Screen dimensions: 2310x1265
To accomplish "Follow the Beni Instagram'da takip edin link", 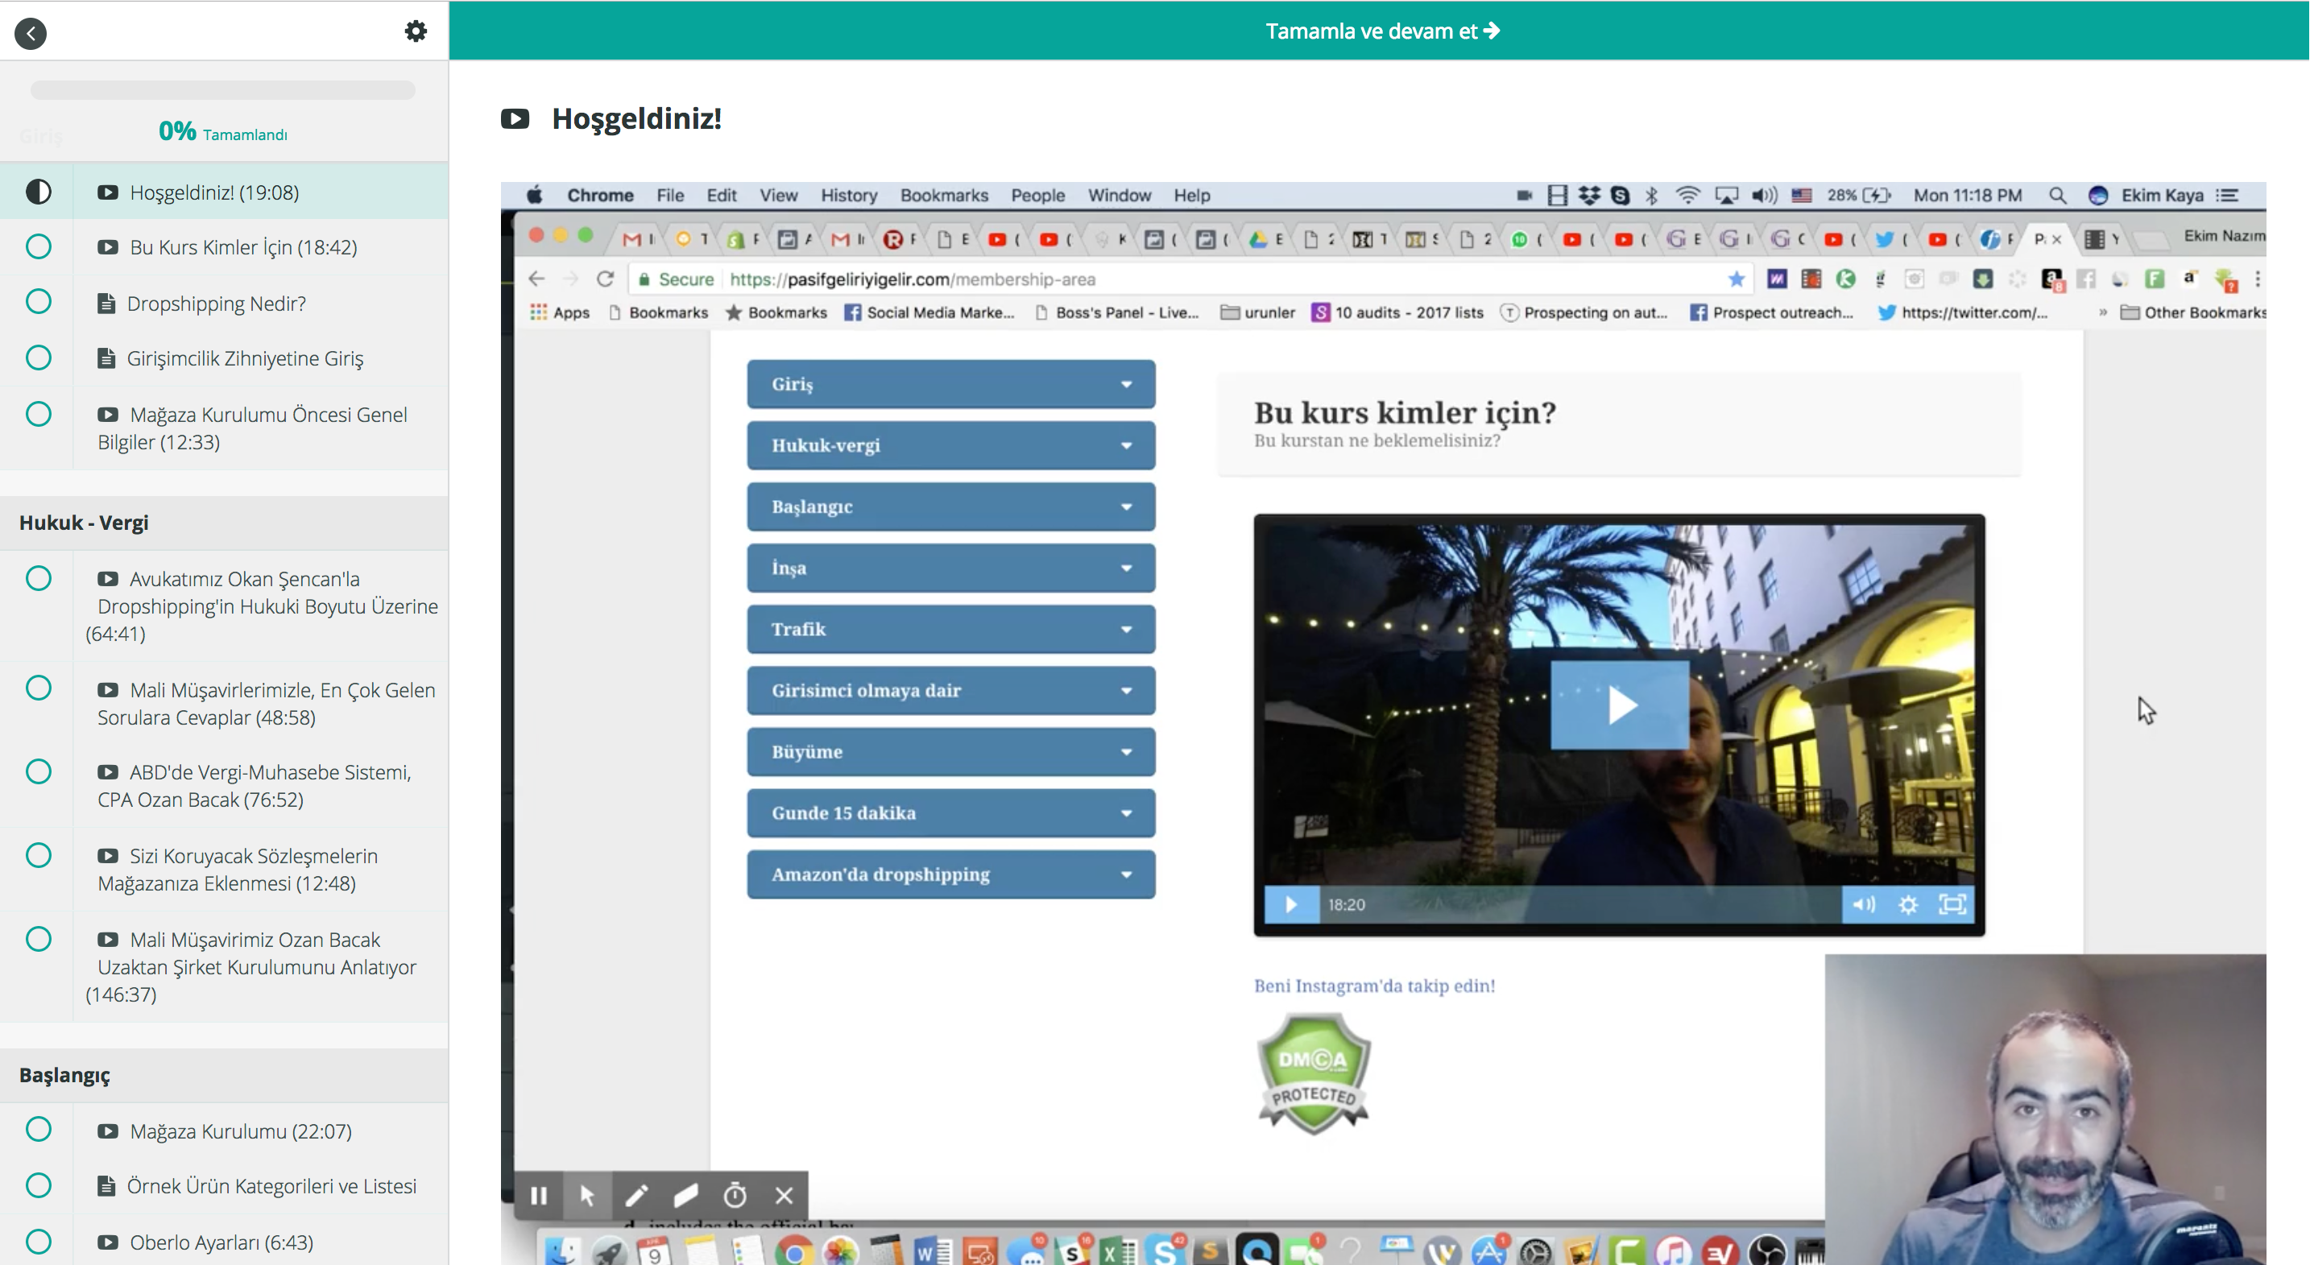I will click(1374, 986).
